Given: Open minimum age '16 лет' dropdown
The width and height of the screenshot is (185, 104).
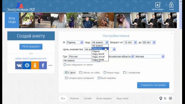Looking at the screenshot, I should click(x=130, y=42).
